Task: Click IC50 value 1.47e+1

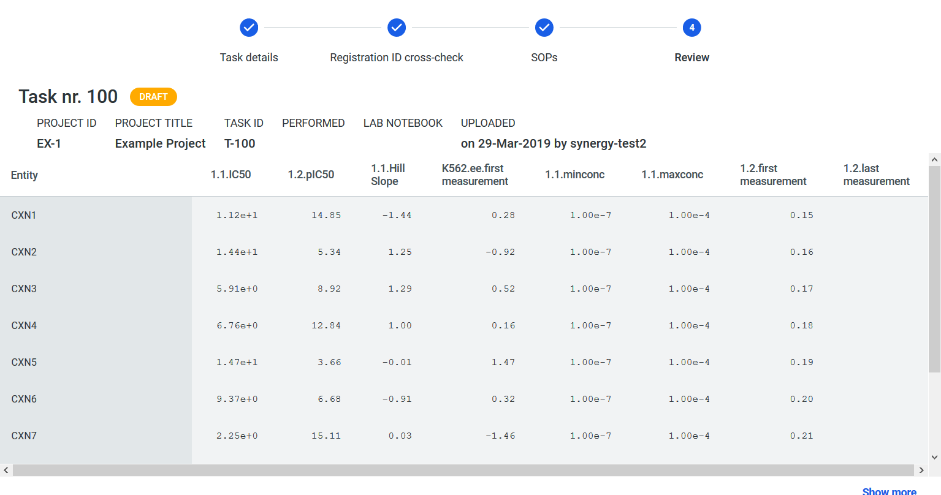Action: click(237, 362)
